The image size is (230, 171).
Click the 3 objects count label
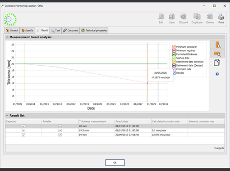pos(219,148)
